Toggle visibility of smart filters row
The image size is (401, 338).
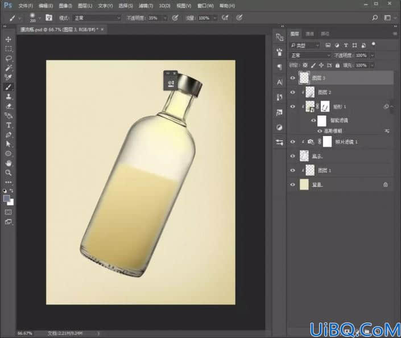click(313, 120)
